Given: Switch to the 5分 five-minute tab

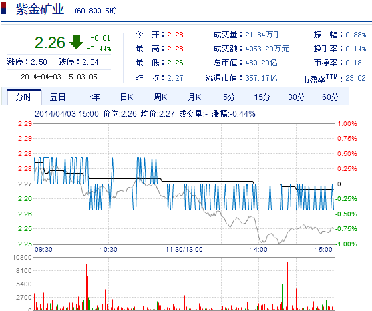Looking at the screenshot, I should (x=229, y=97).
